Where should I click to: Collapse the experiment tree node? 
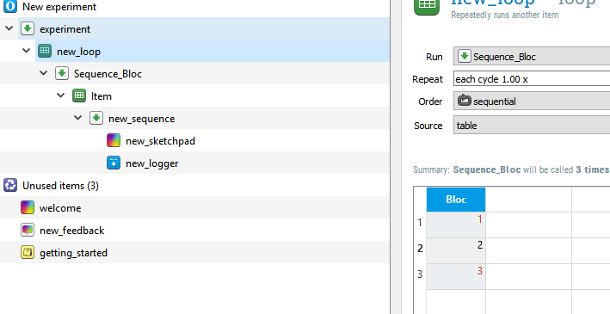tap(9, 28)
